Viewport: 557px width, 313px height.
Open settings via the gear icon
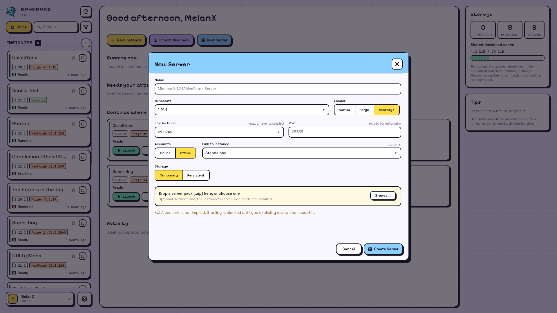point(84,299)
